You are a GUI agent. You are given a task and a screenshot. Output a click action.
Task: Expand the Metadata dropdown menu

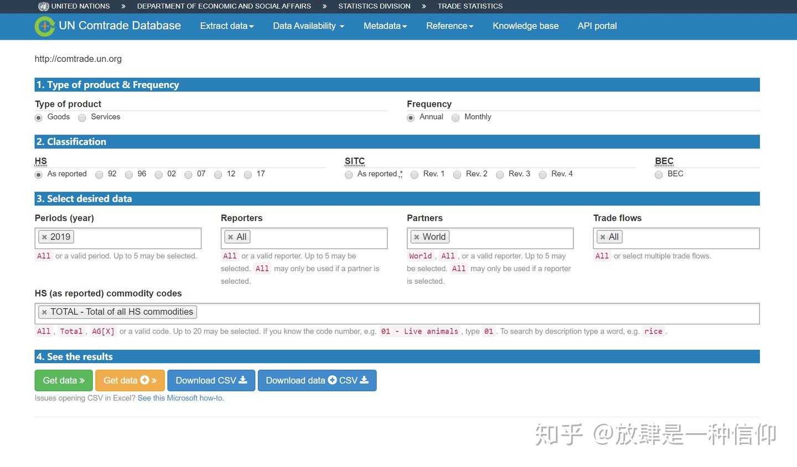coord(385,26)
